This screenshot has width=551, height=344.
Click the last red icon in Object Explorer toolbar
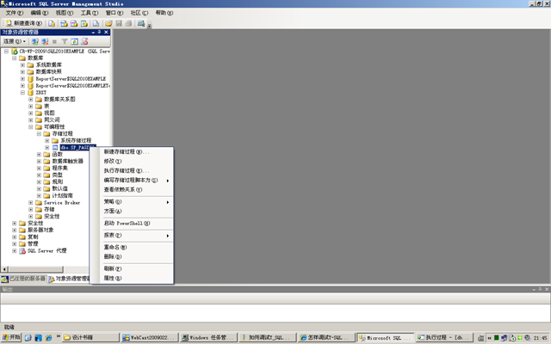coord(84,41)
